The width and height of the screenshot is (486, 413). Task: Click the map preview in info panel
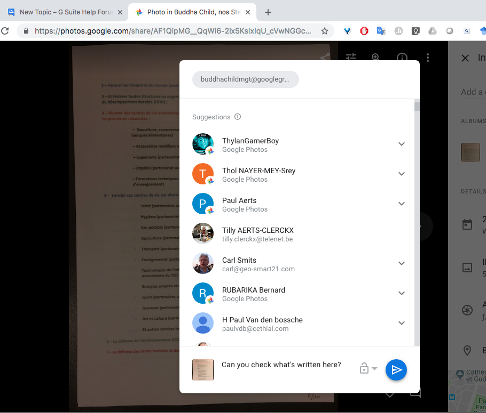[x=467, y=390]
